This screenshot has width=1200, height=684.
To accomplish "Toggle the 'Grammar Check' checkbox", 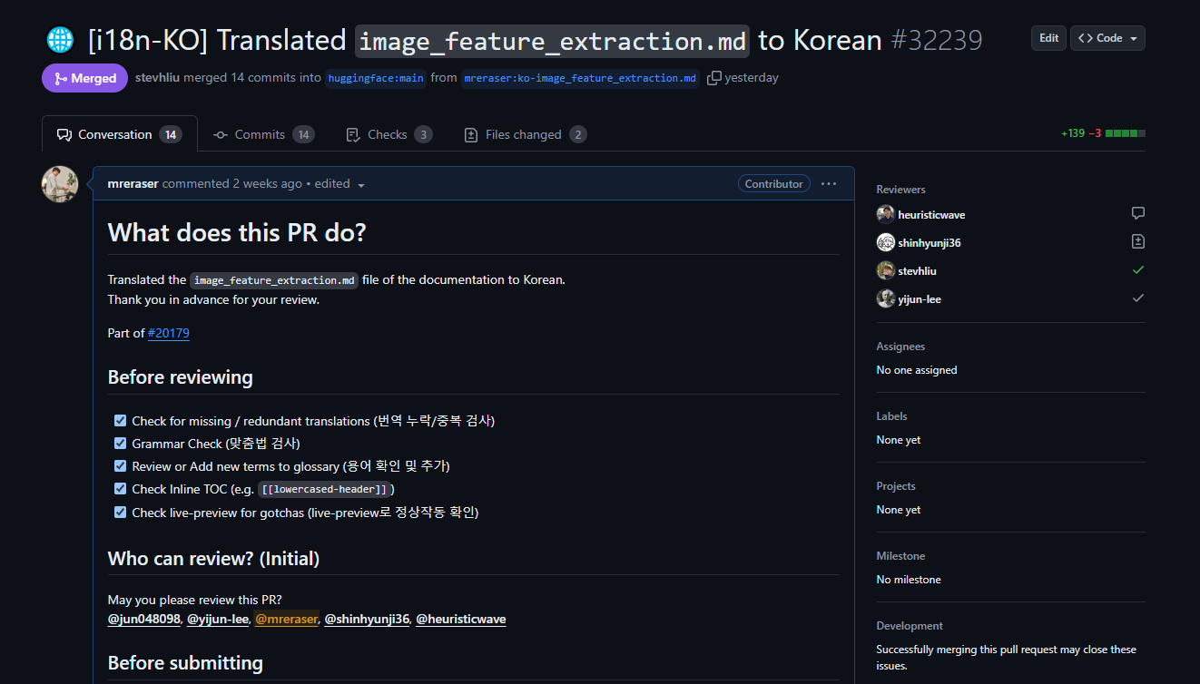I will click(x=120, y=444).
